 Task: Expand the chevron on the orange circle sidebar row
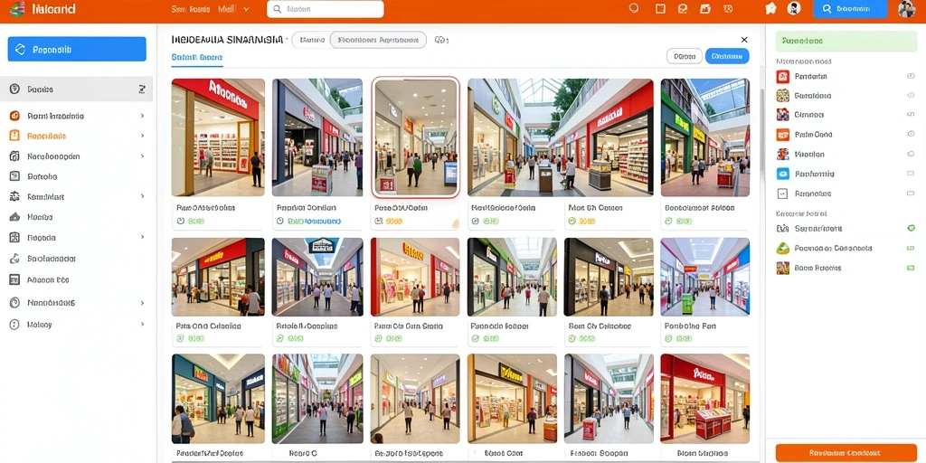142,117
